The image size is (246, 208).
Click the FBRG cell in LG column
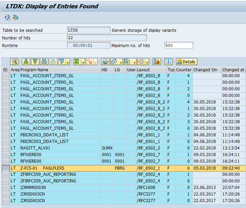coord(120,168)
